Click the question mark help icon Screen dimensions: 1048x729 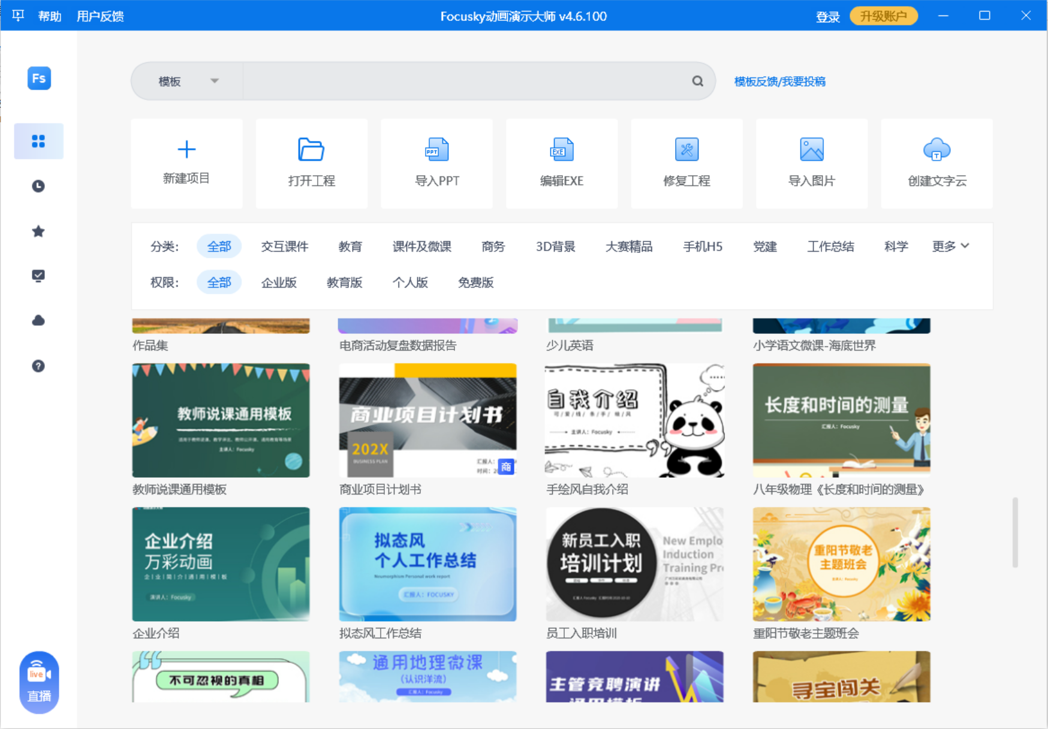(x=38, y=366)
